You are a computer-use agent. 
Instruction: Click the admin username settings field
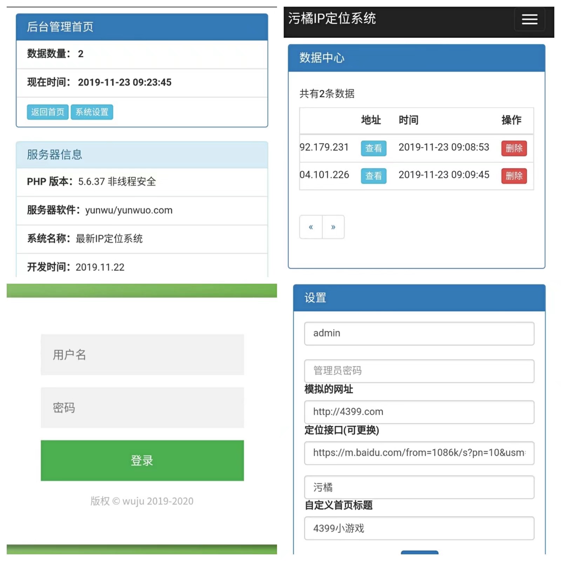[419, 333]
